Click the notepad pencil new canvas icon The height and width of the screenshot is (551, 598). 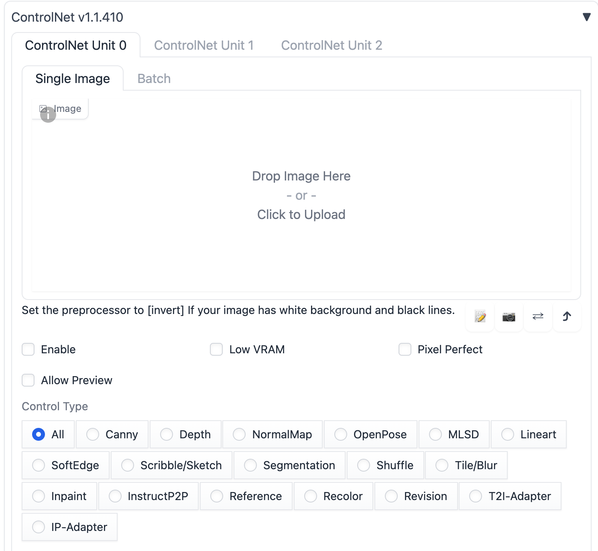480,317
